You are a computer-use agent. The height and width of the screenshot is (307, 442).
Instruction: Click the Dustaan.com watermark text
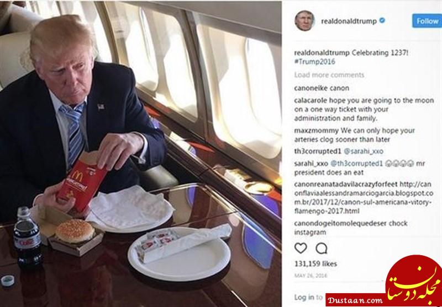click(x=356, y=300)
